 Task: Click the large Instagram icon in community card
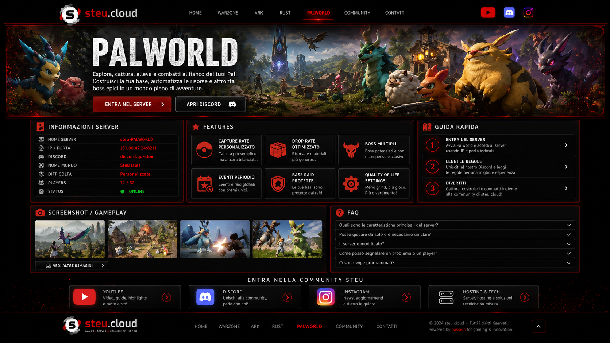325,297
